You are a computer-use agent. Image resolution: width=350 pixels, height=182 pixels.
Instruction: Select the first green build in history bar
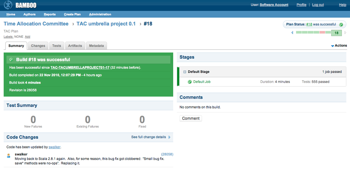[299, 32]
